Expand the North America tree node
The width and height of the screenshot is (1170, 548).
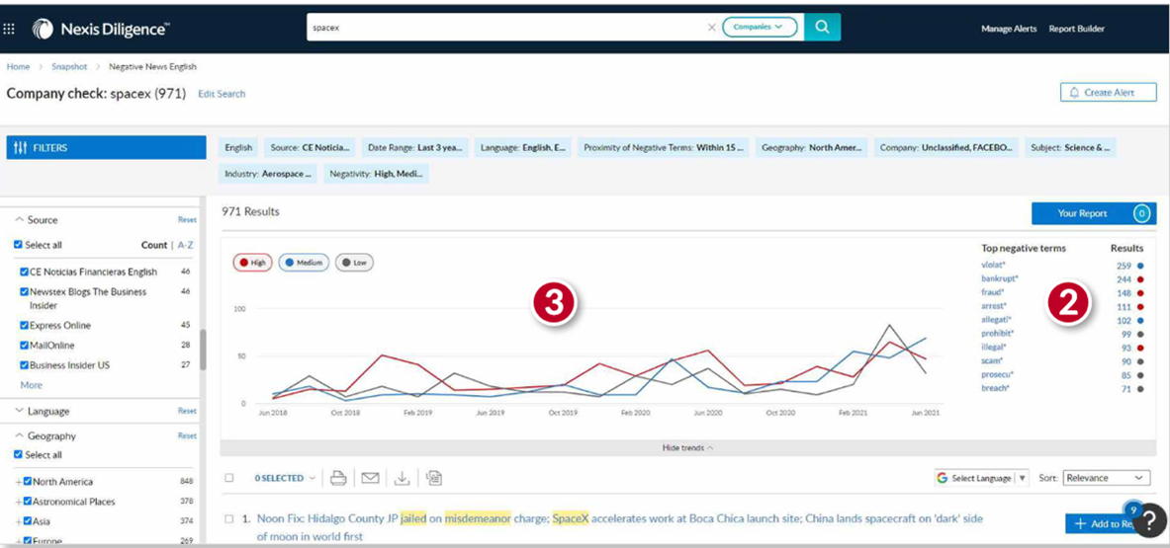pyautogui.click(x=18, y=482)
